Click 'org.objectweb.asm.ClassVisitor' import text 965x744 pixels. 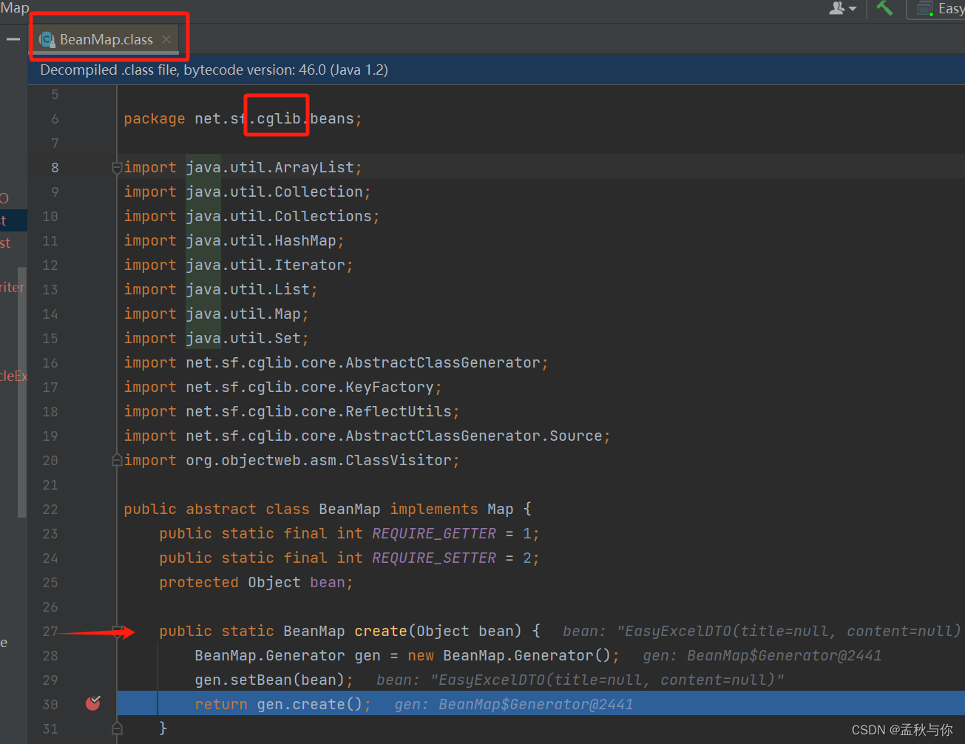pos(319,460)
